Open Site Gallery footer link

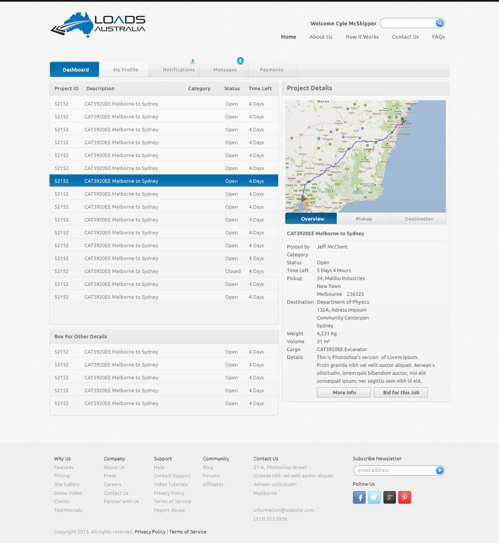pyautogui.click(x=67, y=484)
